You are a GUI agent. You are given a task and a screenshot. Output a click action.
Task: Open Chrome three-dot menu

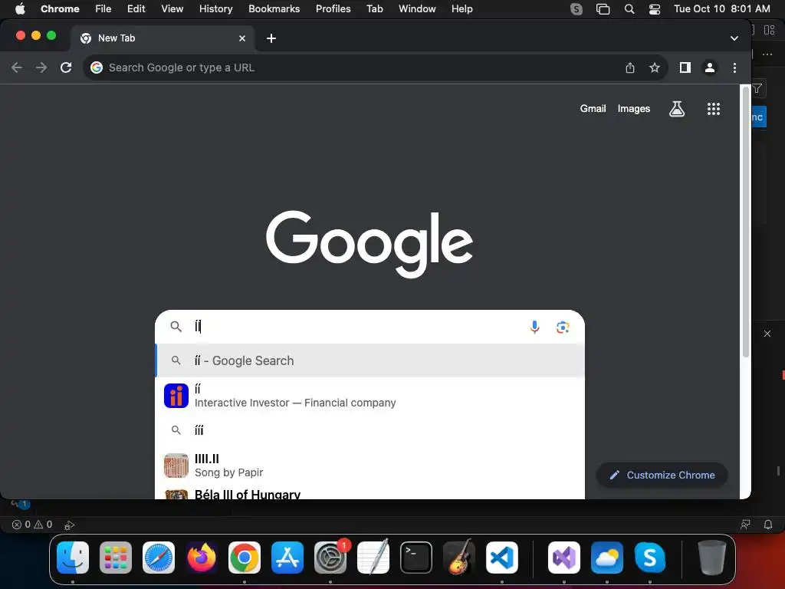[734, 67]
